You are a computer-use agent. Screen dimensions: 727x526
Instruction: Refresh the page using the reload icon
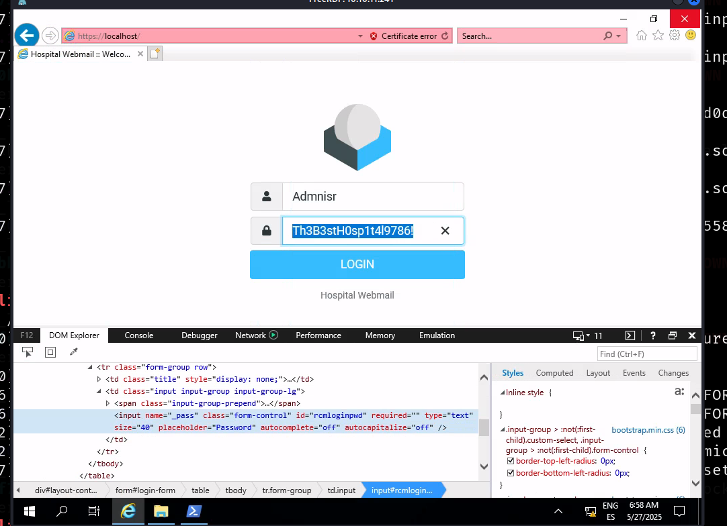tap(445, 36)
